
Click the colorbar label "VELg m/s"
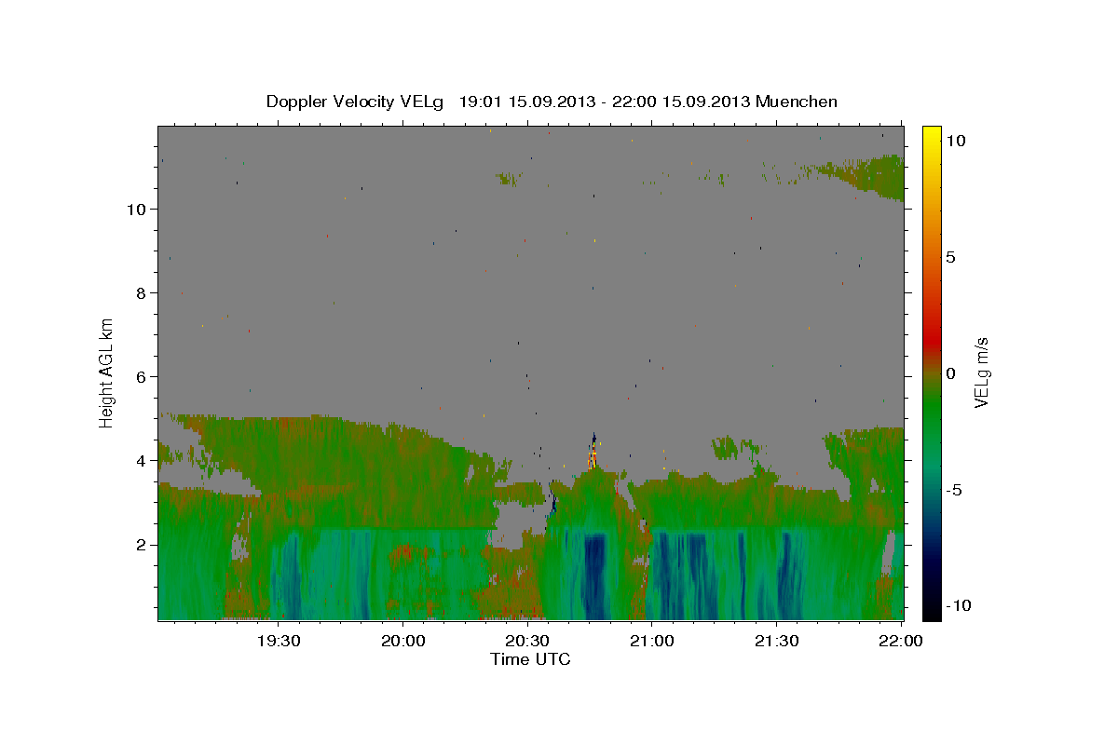click(x=981, y=372)
